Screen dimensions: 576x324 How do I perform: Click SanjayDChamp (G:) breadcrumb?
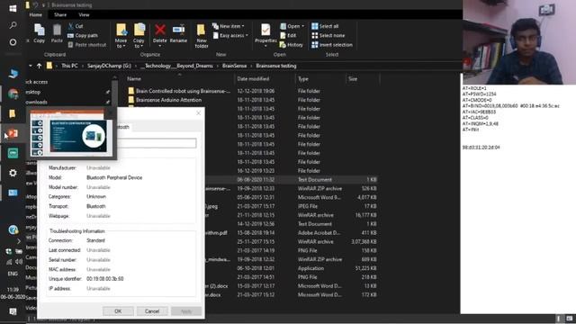[109, 66]
